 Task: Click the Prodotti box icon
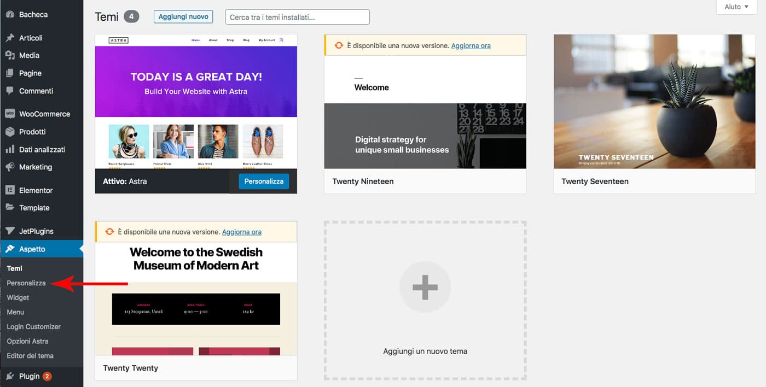click(x=10, y=132)
